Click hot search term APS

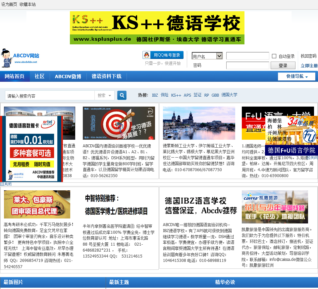click(187, 95)
